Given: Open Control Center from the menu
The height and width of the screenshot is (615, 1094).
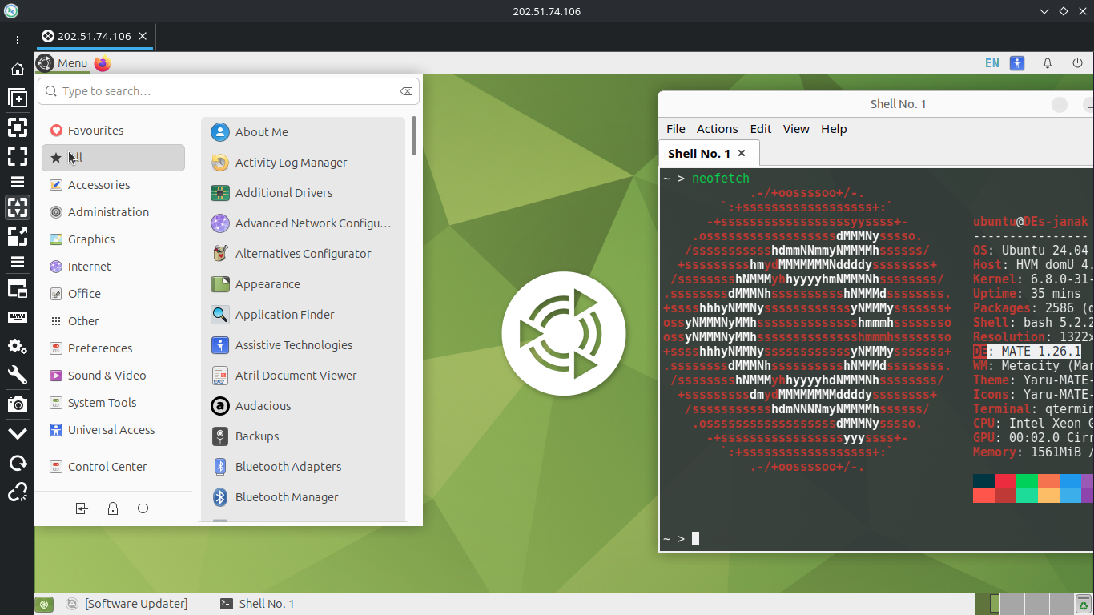Looking at the screenshot, I should coord(107,467).
